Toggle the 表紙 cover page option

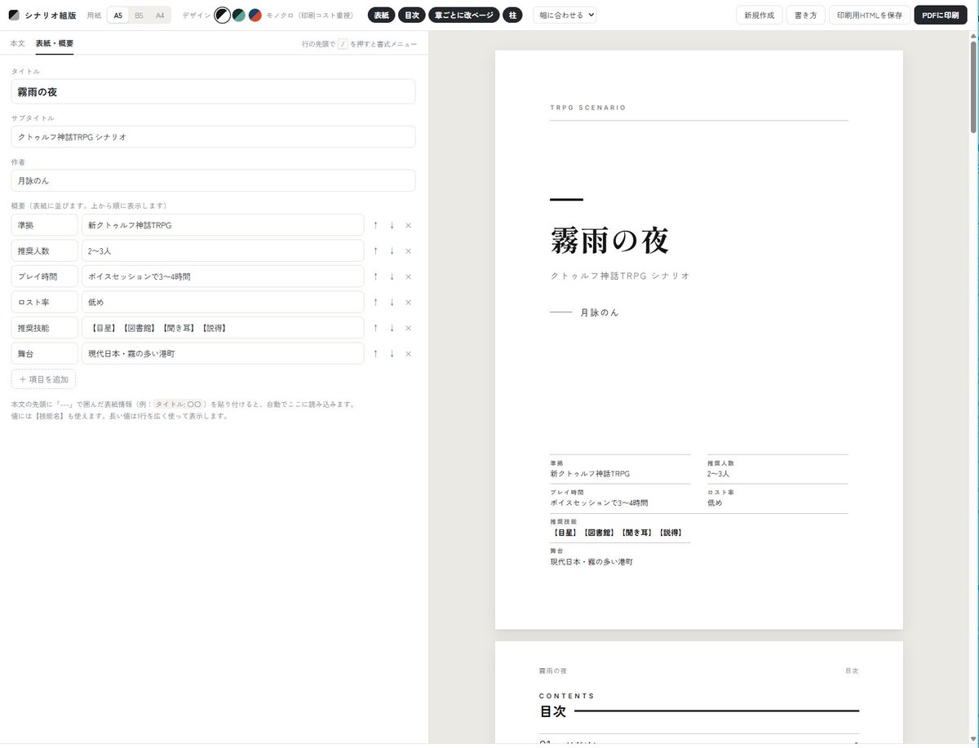[x=380, y=15]
